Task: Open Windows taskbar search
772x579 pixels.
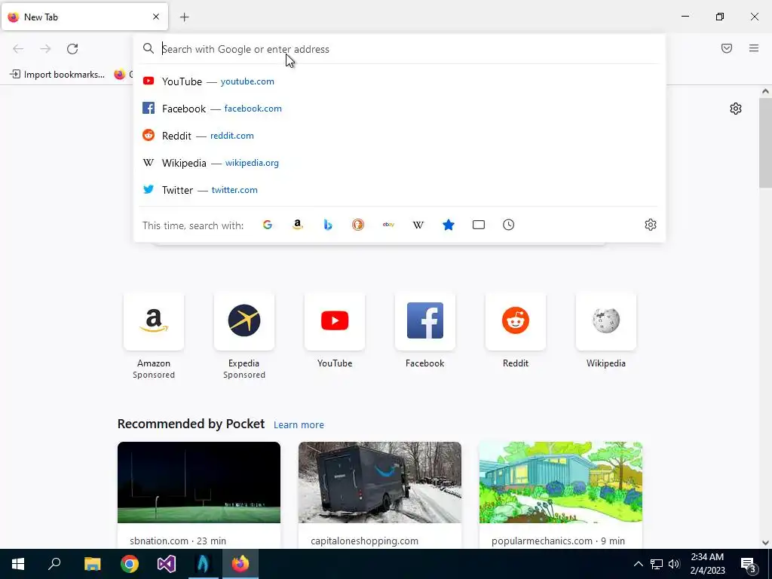Action: [x=54, y=564]
